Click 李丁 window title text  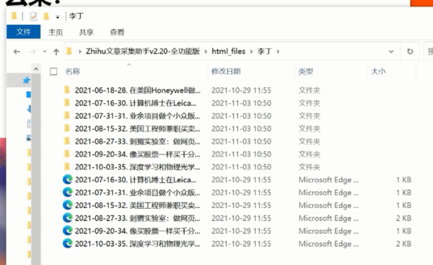click(76, 16)
